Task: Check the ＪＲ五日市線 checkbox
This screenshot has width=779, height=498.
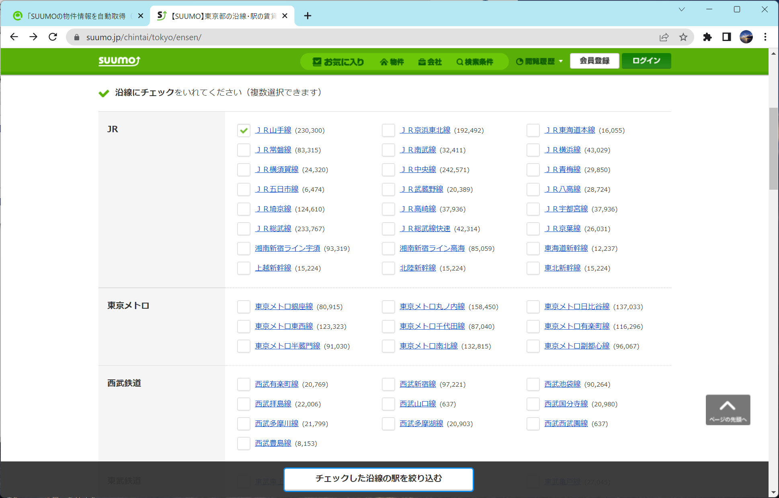Action: [x=244, y=189]
